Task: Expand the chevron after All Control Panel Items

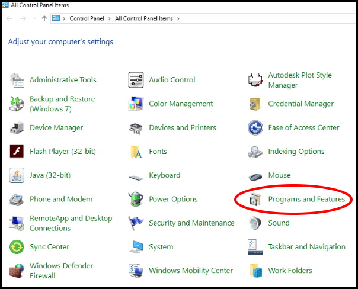Action: pyautogui.click(x=178, y=19)
